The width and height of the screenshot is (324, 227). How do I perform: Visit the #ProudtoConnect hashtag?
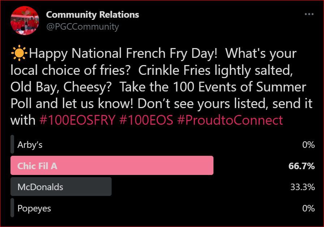pos(230,120)
